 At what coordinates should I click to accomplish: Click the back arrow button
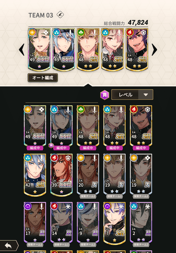(x=9, y=245)
